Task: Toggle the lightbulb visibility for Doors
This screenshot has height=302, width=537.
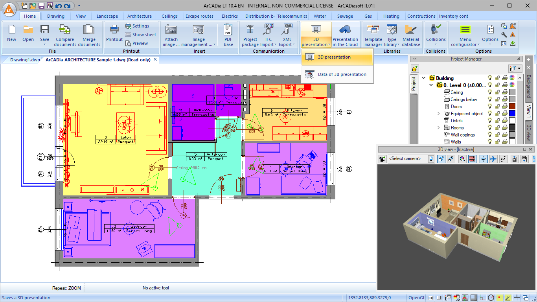Action: point(490,107)
